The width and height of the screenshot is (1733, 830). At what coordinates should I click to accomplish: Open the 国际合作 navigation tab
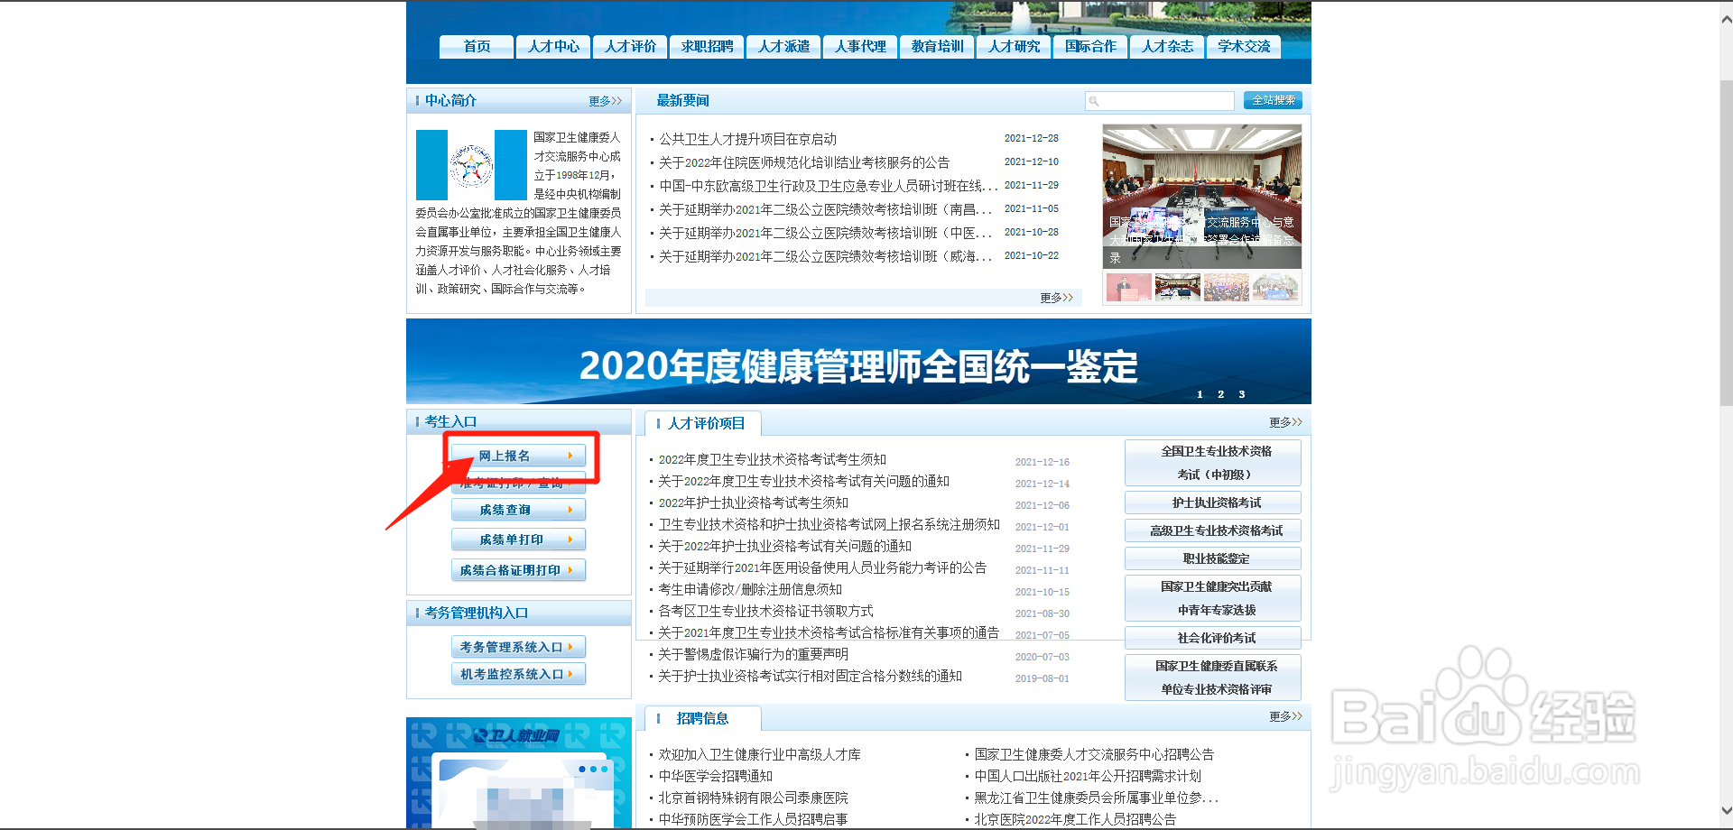pyautogui.click(x=1090, y=46)
